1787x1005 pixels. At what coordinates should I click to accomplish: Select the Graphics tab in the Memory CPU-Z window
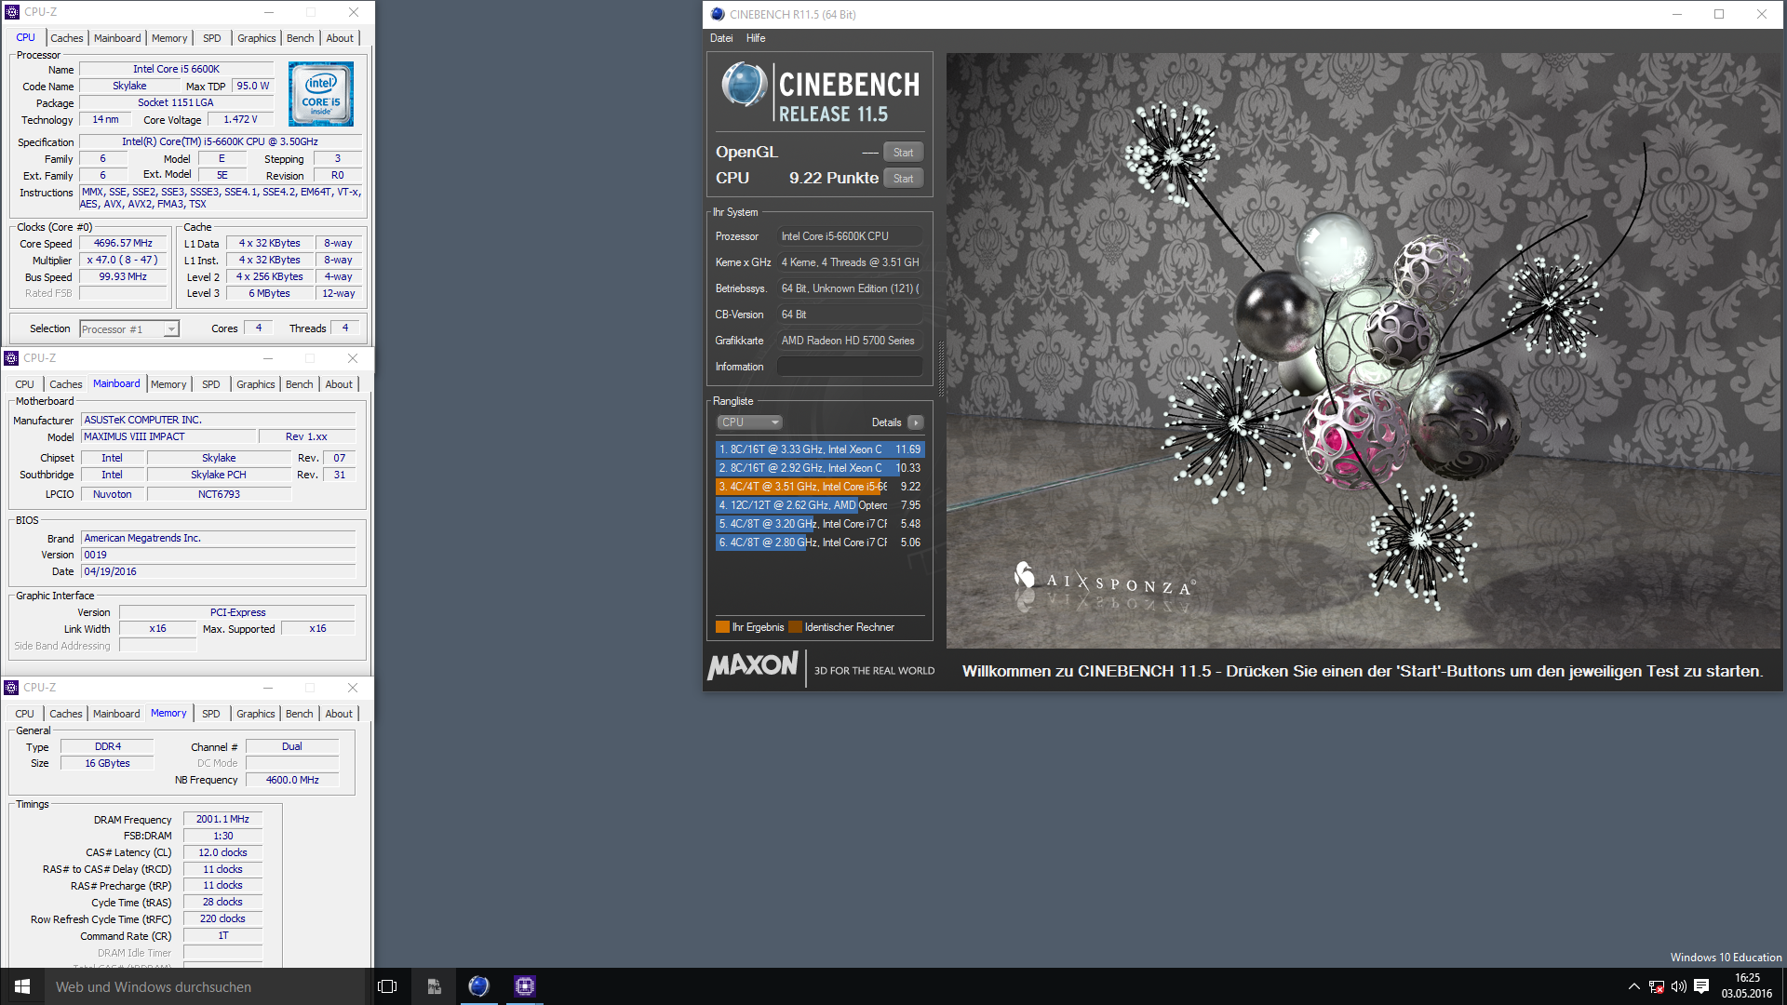point(256,714)
